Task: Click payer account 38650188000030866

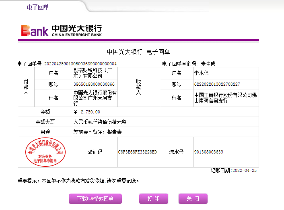Action: coord(94,84)
